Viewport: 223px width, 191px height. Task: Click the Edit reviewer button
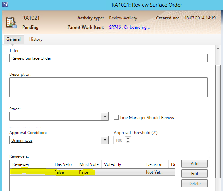pyautogui.click(x=194, y=174)
